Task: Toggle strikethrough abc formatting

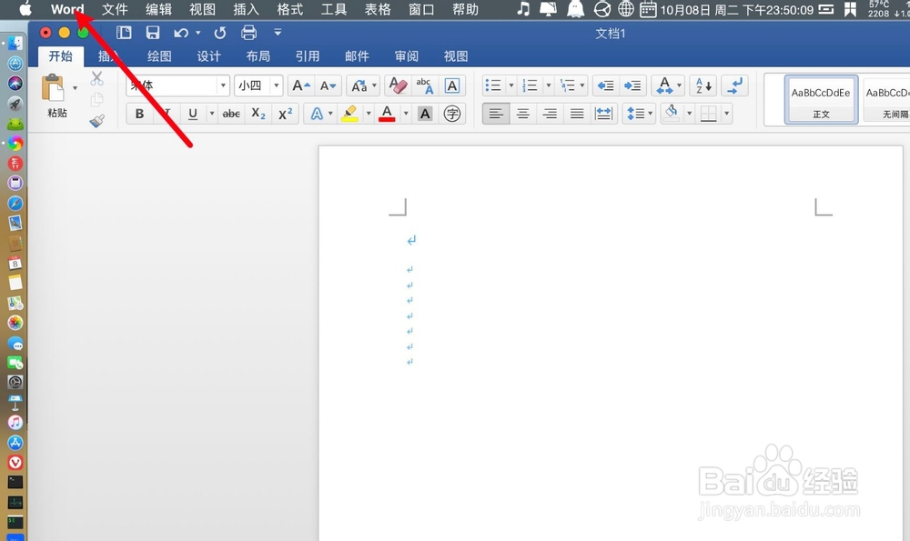Action: coord(231,114)
